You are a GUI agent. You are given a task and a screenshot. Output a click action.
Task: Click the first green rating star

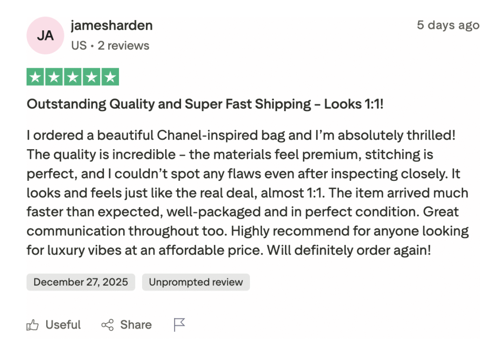(x=35, y=77)
